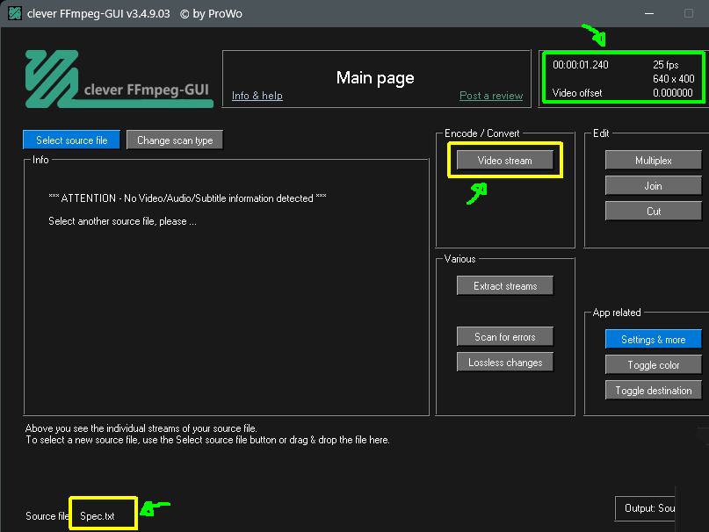Choose the Cut function

[654, 211]
